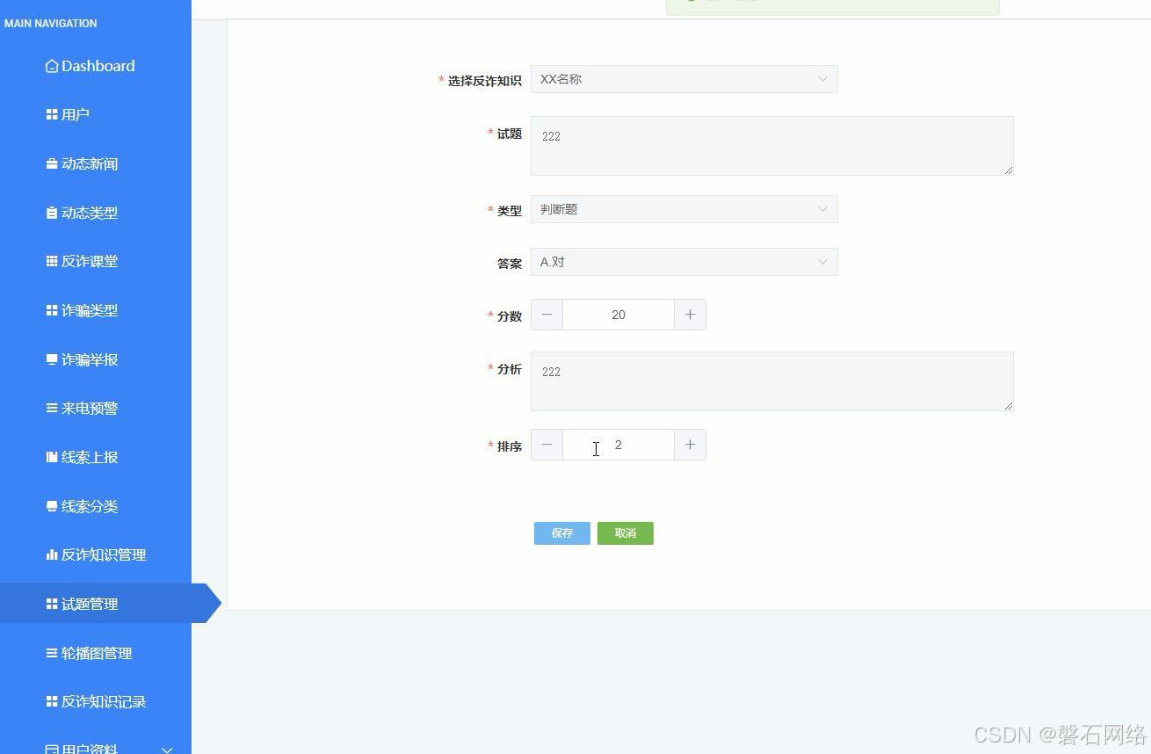Open the 类型 dropdown showing 判断题
The height and width of the screenshot is (754, 1151).
(684, 209)
